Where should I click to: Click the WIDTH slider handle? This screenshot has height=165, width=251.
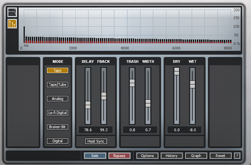[x=148, y=103]
